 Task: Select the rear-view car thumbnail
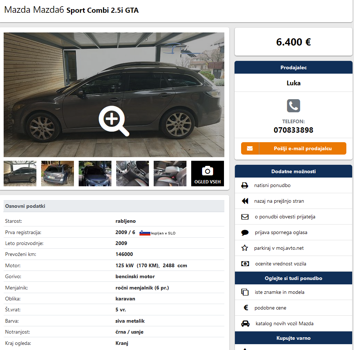tap(58, 174)
